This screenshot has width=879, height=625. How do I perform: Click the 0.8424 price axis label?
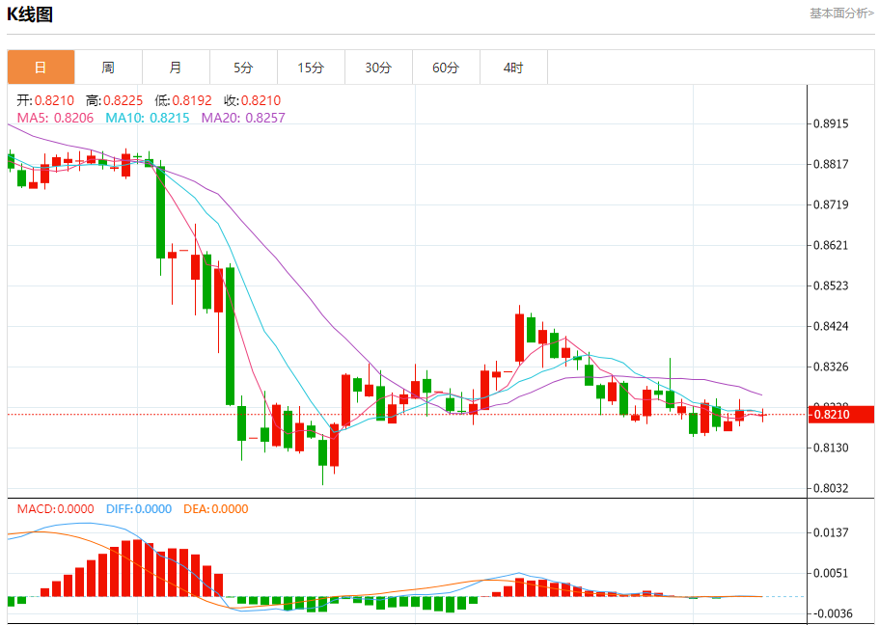831,326
